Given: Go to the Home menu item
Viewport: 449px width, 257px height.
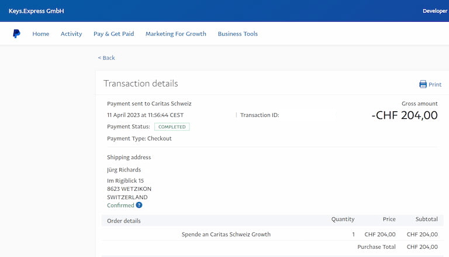Looking at the screenshot, I should tap(41, 34).
